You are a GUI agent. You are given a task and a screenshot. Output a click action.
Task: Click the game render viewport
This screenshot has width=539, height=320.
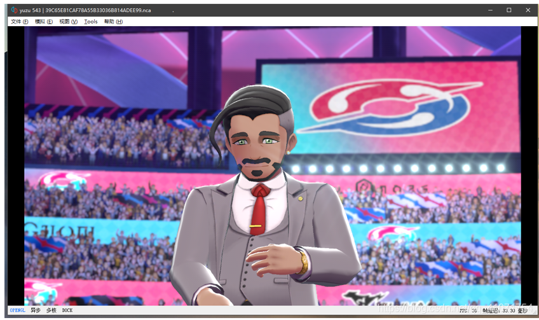click(x=273, y=166)
